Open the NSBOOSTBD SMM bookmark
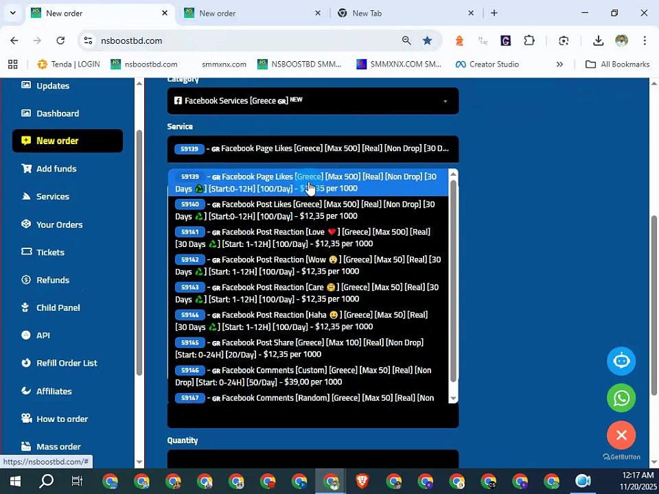Image resolution: width=659 pixels, height=494 pixels. tap(299, 64)
